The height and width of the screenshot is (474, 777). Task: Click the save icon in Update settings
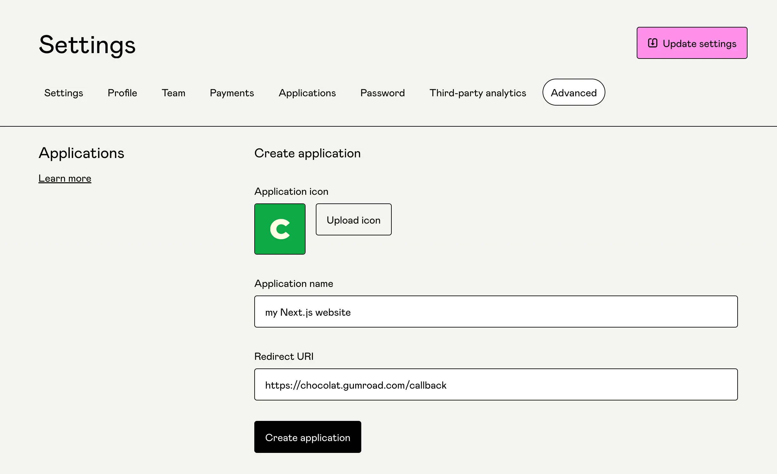[652, 43]
